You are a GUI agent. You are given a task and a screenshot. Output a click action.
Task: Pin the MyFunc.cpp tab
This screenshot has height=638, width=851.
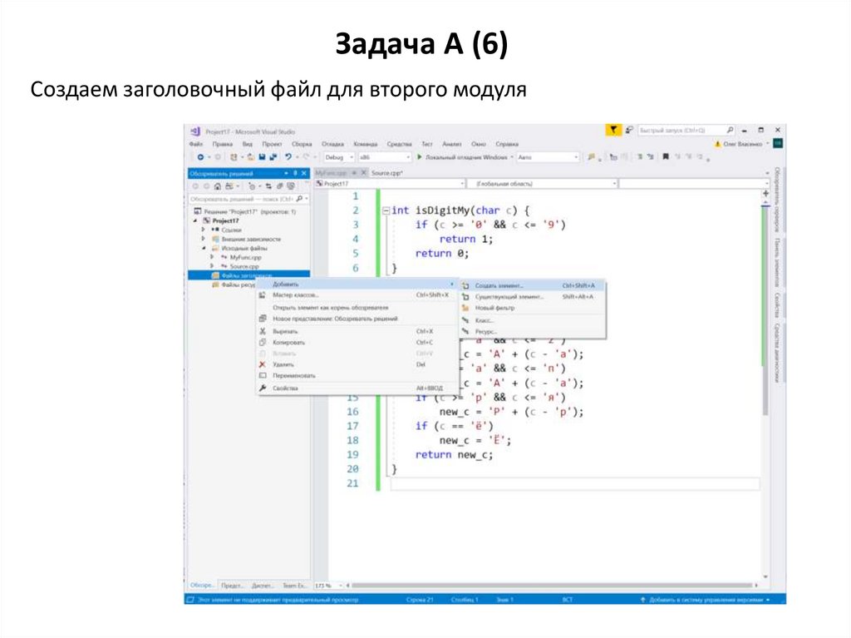354,173
